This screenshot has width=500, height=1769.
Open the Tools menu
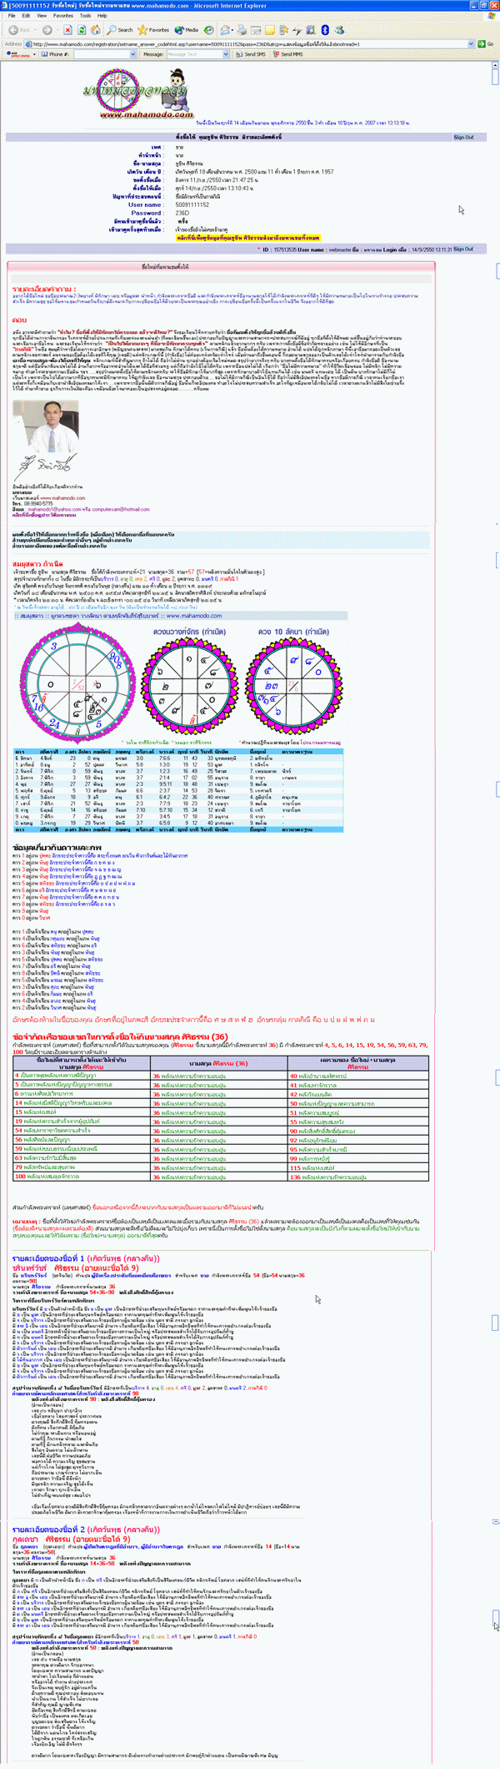click(85, 16)
